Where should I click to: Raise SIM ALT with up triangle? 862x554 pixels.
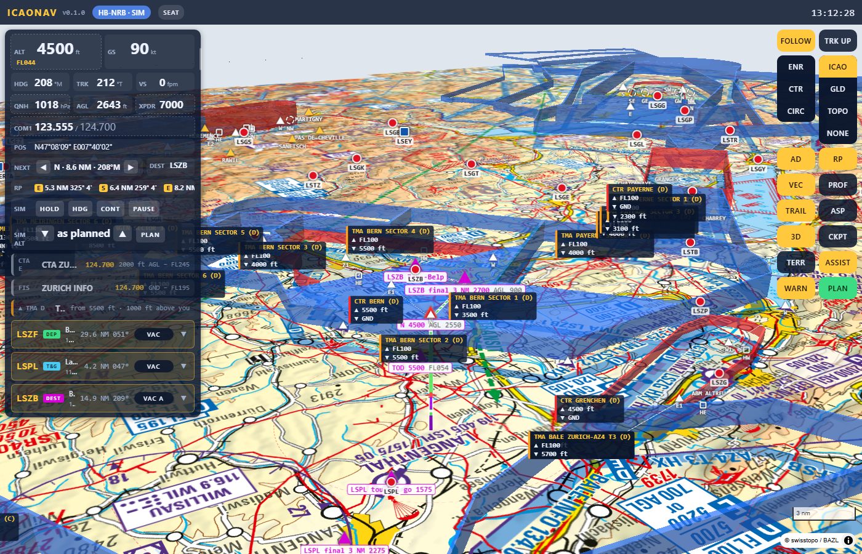[x=123, y=234]
